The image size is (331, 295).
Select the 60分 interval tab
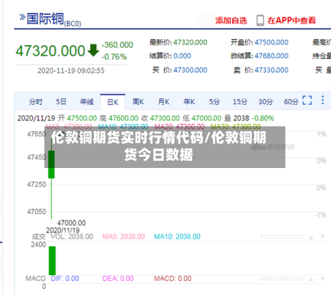pyautogui.click(x=291, y=102)
